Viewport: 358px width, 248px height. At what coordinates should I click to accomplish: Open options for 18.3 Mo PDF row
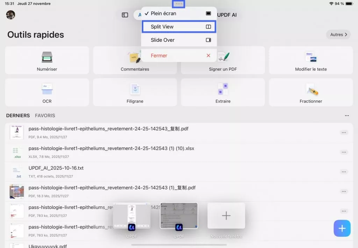tap(344, 192)
